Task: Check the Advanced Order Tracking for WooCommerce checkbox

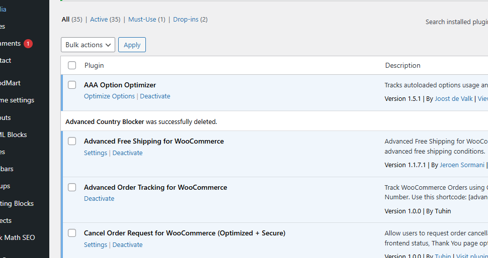Action: click(x=72, y=187)
